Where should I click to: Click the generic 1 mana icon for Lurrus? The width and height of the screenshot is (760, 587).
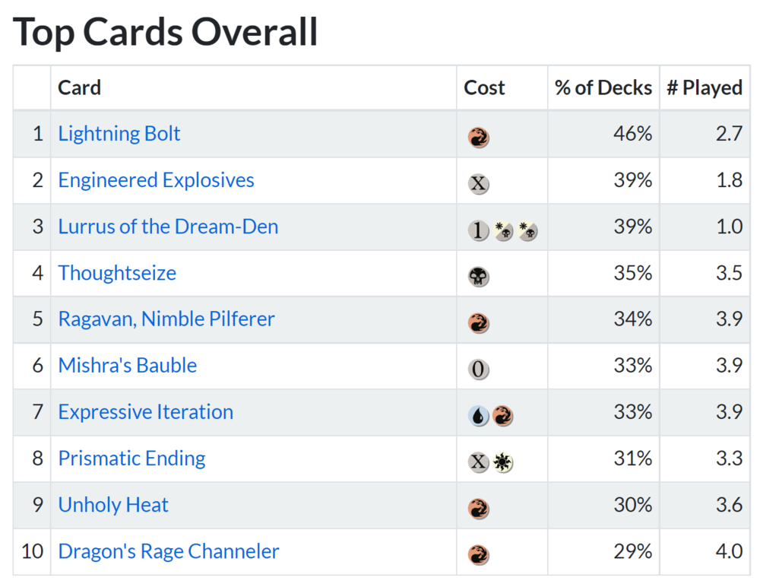478,230
